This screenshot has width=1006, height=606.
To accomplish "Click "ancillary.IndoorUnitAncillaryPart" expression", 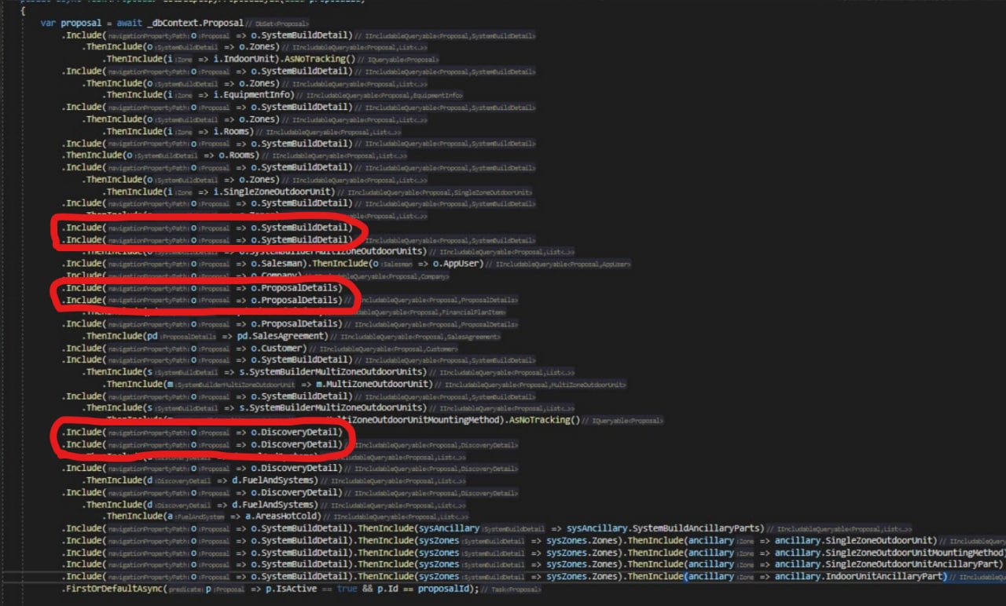I will pos(857,576).
